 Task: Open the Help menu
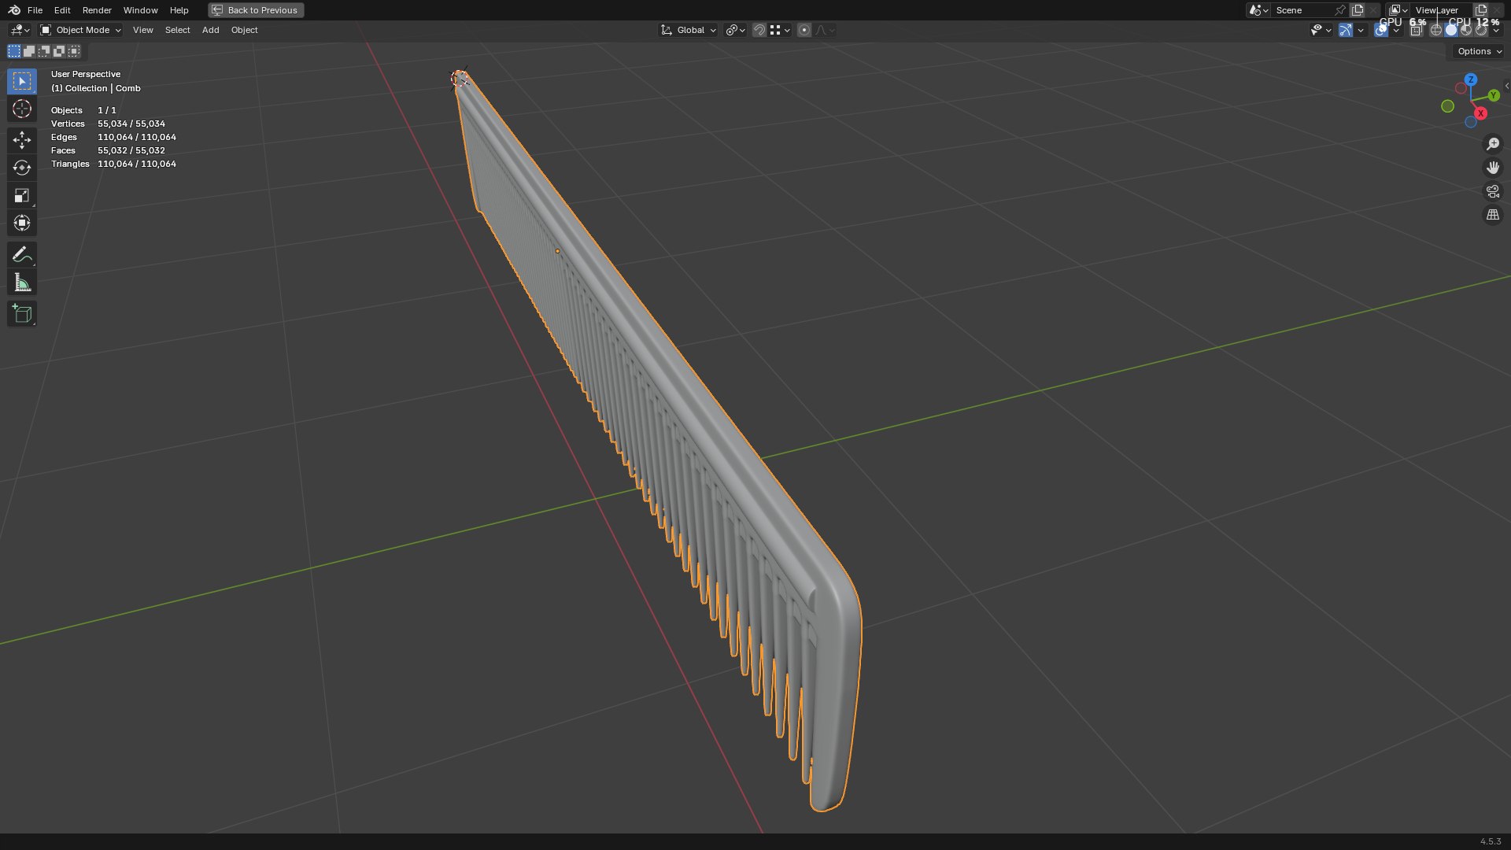(x=179, y=10)
